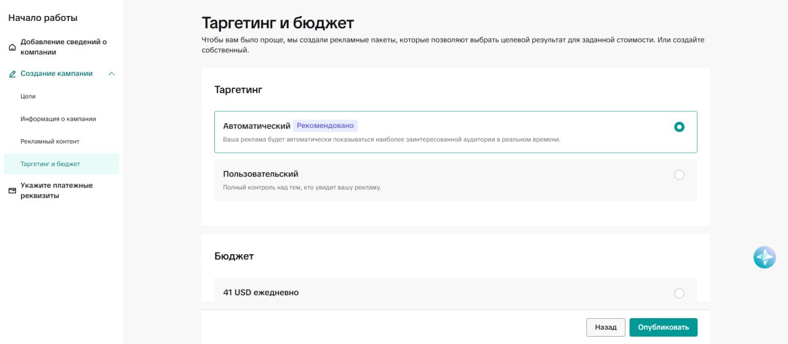This screenshot has height=344, width=788.
Task: Click the Бюджет section heading
Action: click(234, 256)
